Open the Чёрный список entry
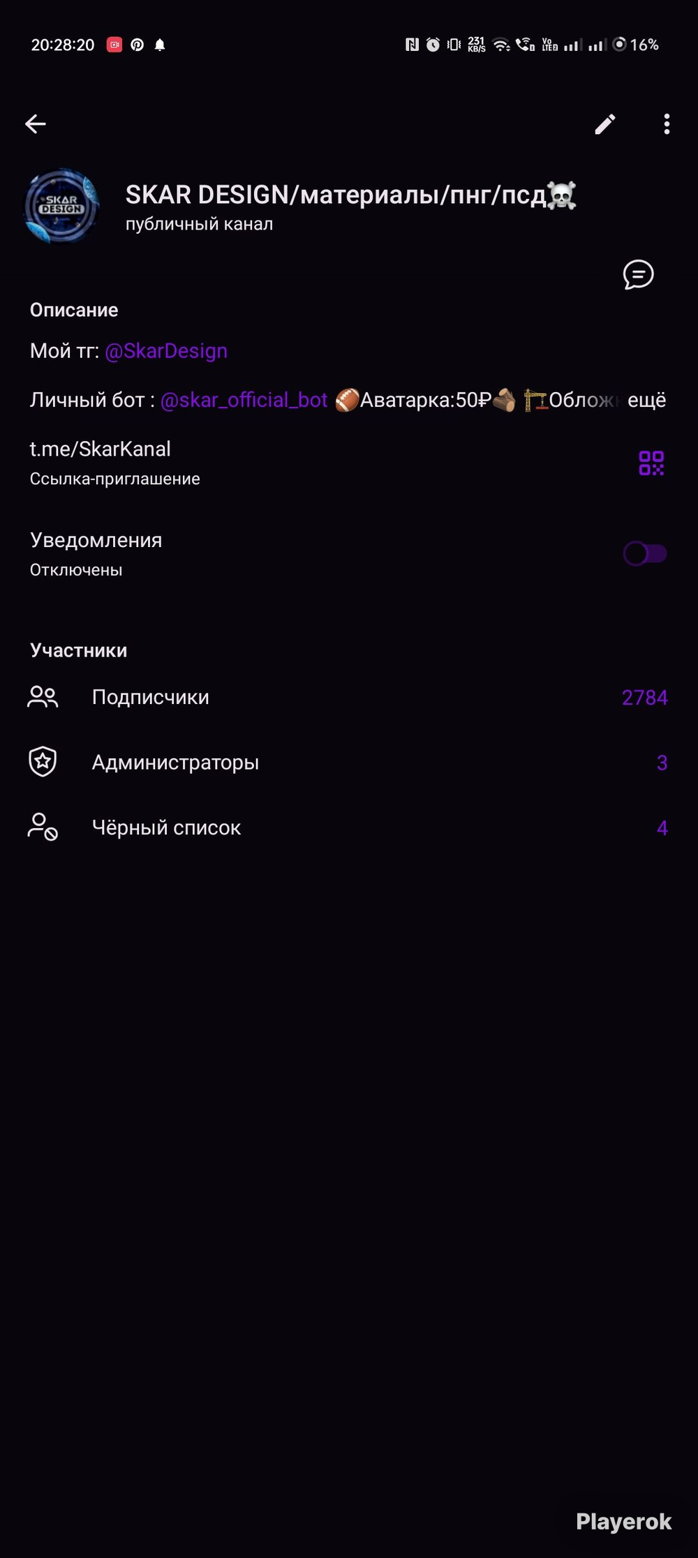Screen dimensions: 698x1558 (x=349, y=827)
